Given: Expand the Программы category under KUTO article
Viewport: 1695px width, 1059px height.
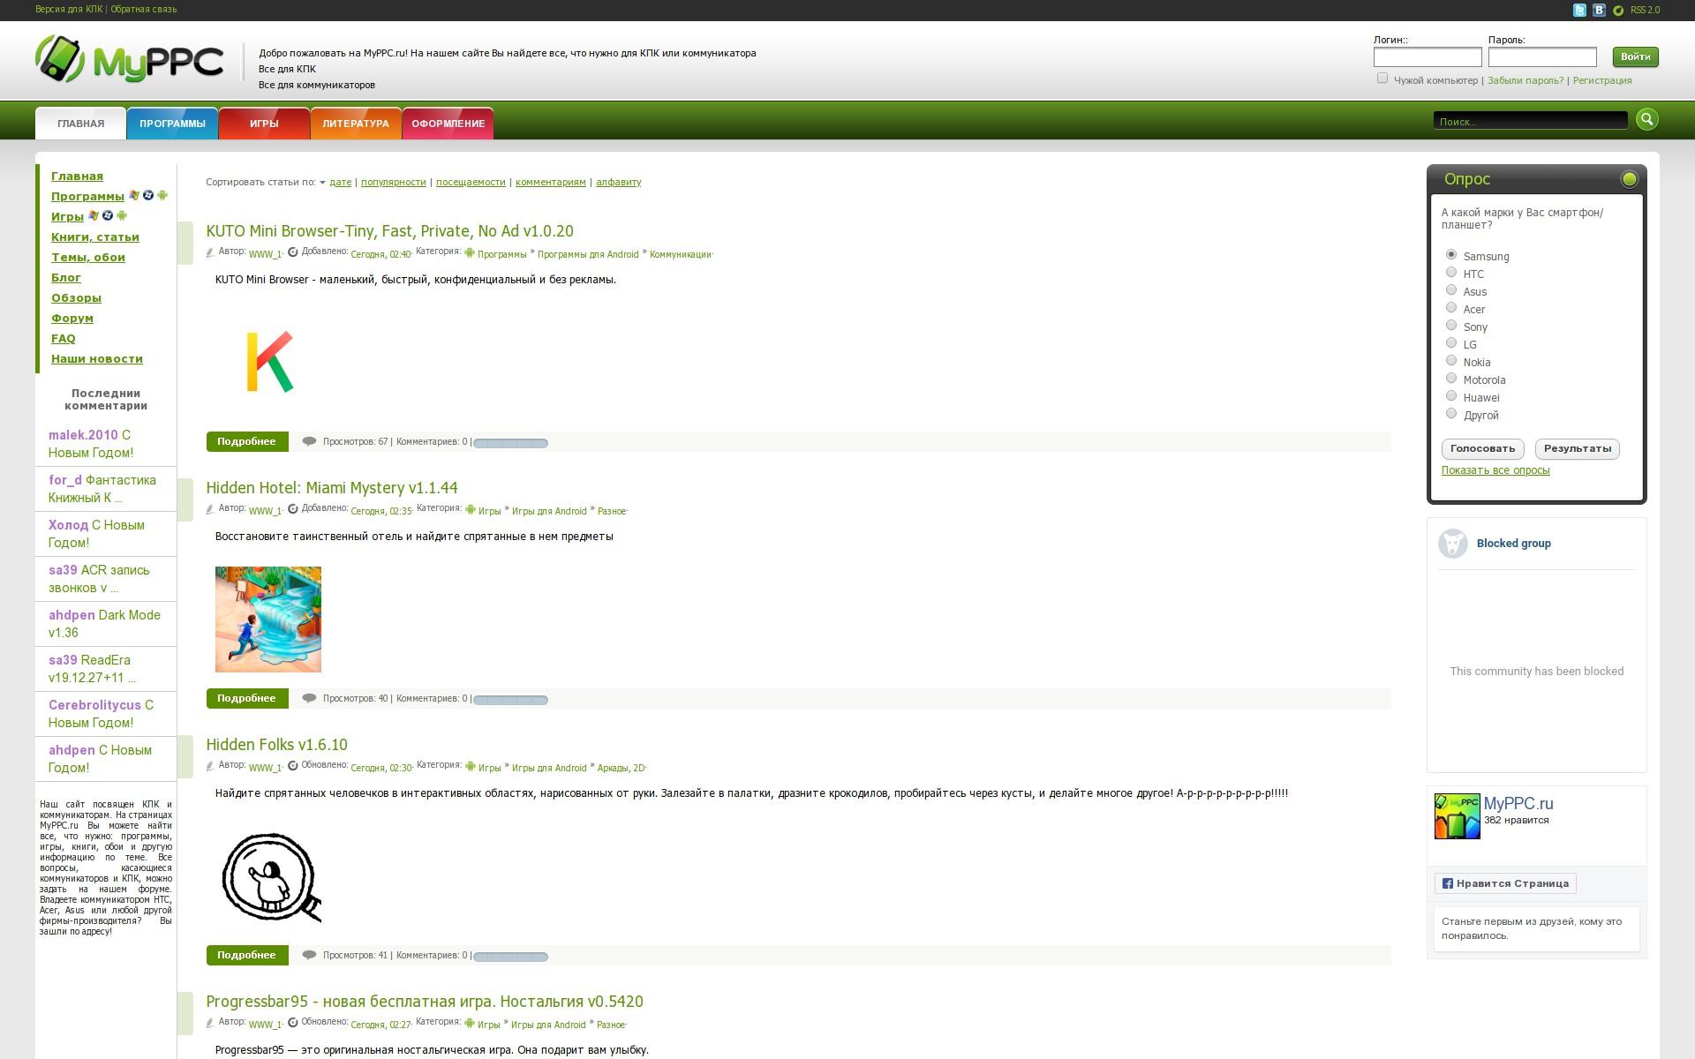Looking at the screenshot, I should 501,254.
